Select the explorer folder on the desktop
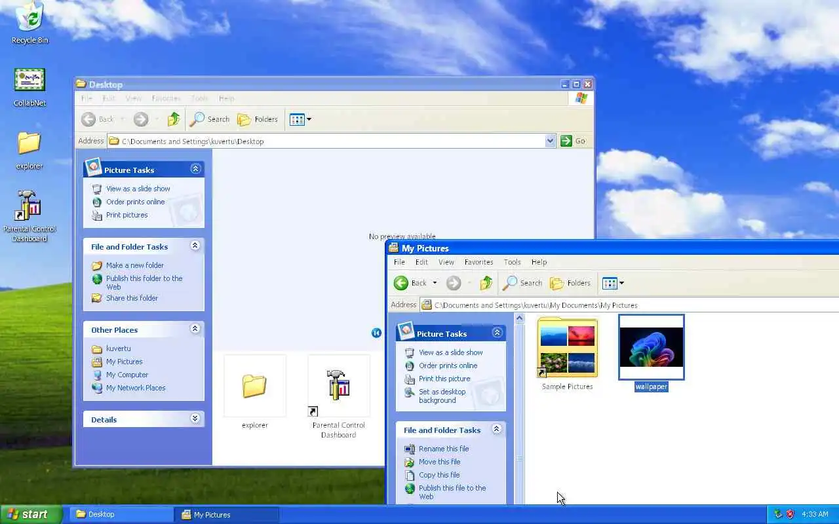 click(x=29, y=150)
